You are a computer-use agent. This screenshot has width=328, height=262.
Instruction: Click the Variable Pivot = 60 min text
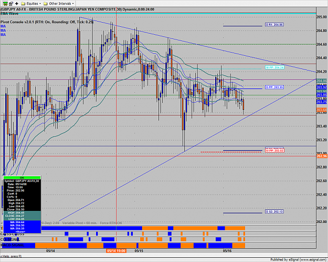[80, 223]
